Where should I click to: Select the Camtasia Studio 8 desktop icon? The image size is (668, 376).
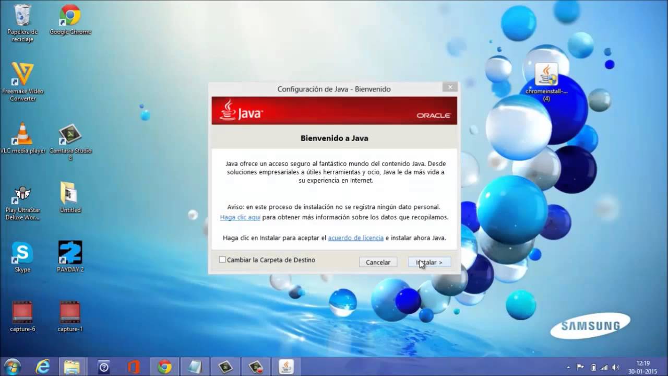(x=70, y=142)
